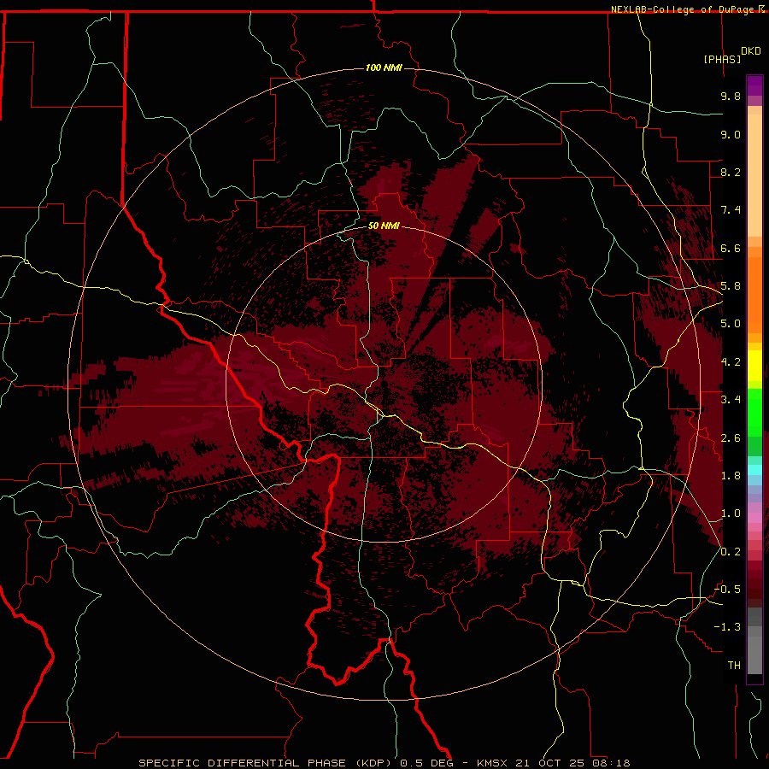This screenshot has height=769, width=769.
Task: Click the 8.2 value on color scale
Action: (731, 172)
